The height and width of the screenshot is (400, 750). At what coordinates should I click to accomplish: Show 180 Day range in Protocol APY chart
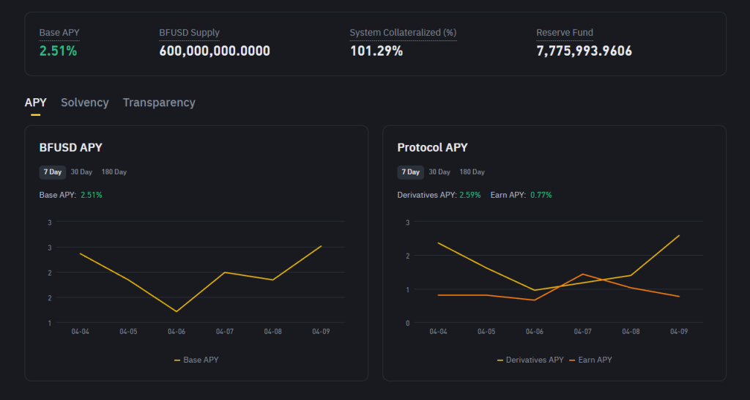click(x=472, y=172)
